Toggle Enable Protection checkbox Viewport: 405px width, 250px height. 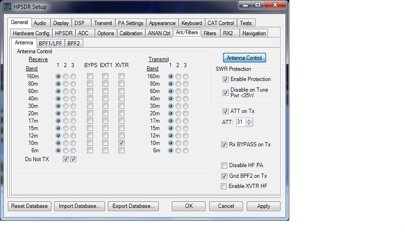225,79
